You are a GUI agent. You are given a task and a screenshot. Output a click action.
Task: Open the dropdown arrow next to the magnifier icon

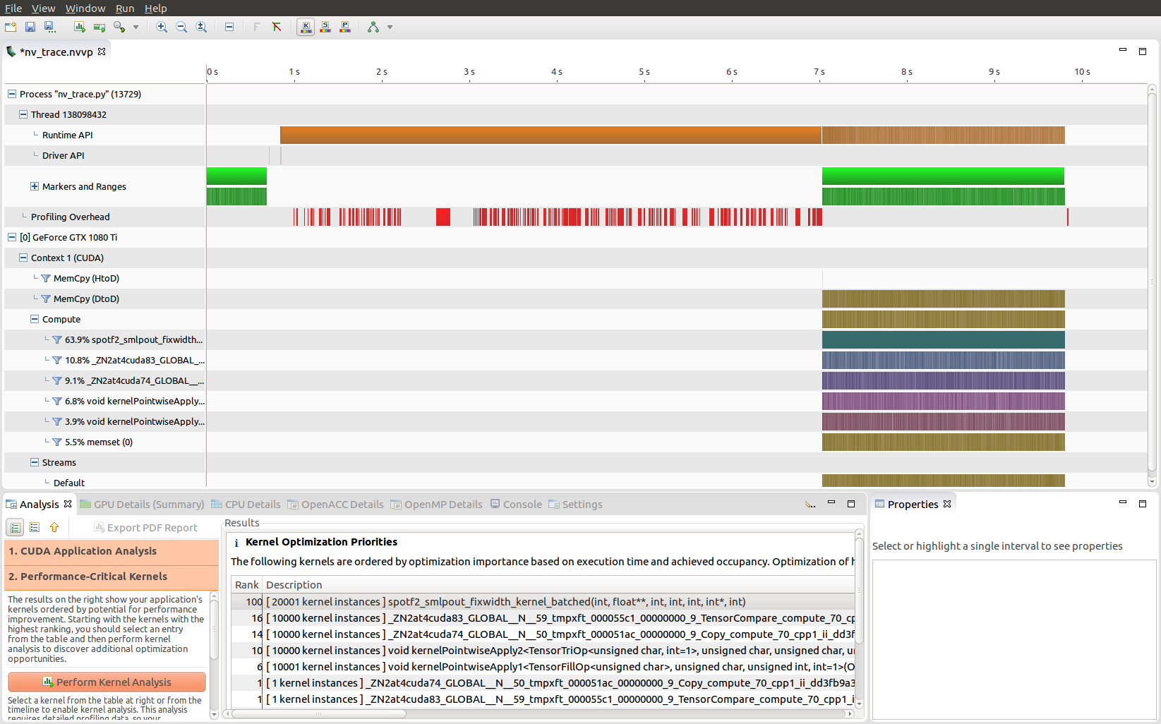[x=136, y=28]
